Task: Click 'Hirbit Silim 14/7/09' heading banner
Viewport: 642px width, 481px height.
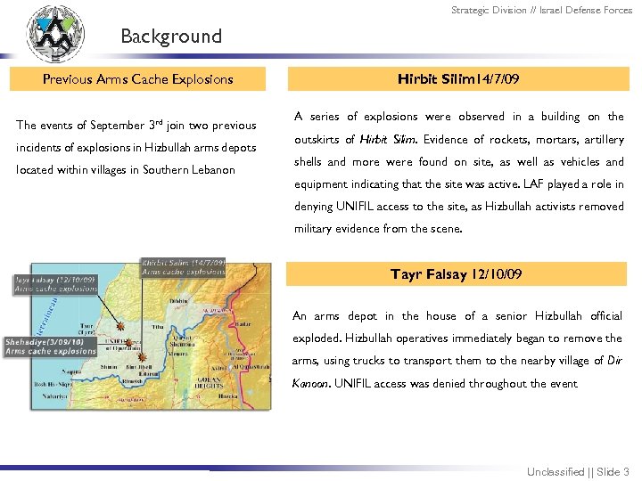Action: pyautogui.click(x=458, y=79)
